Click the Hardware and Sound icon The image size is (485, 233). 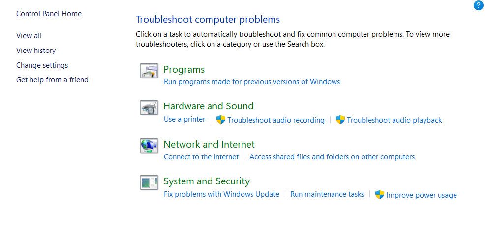click(x=149, y=107)
